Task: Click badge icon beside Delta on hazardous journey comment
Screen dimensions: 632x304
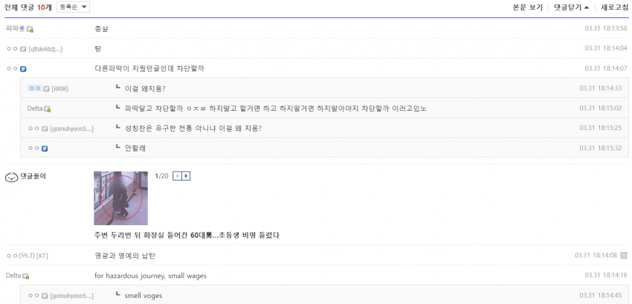Action: [26, 276]
